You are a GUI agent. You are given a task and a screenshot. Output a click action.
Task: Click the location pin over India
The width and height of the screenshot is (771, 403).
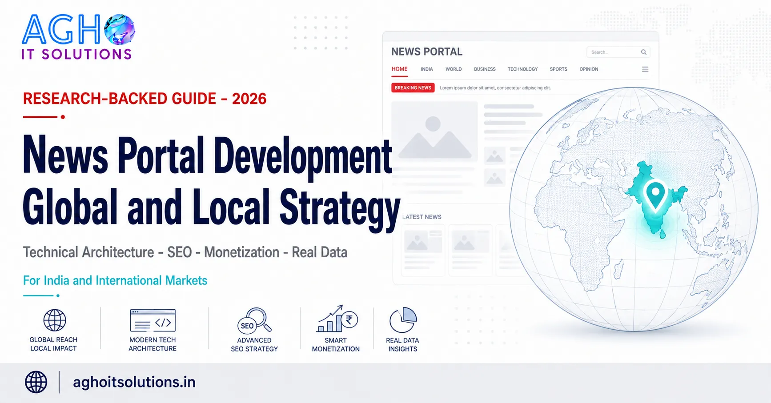click(655, 195)
